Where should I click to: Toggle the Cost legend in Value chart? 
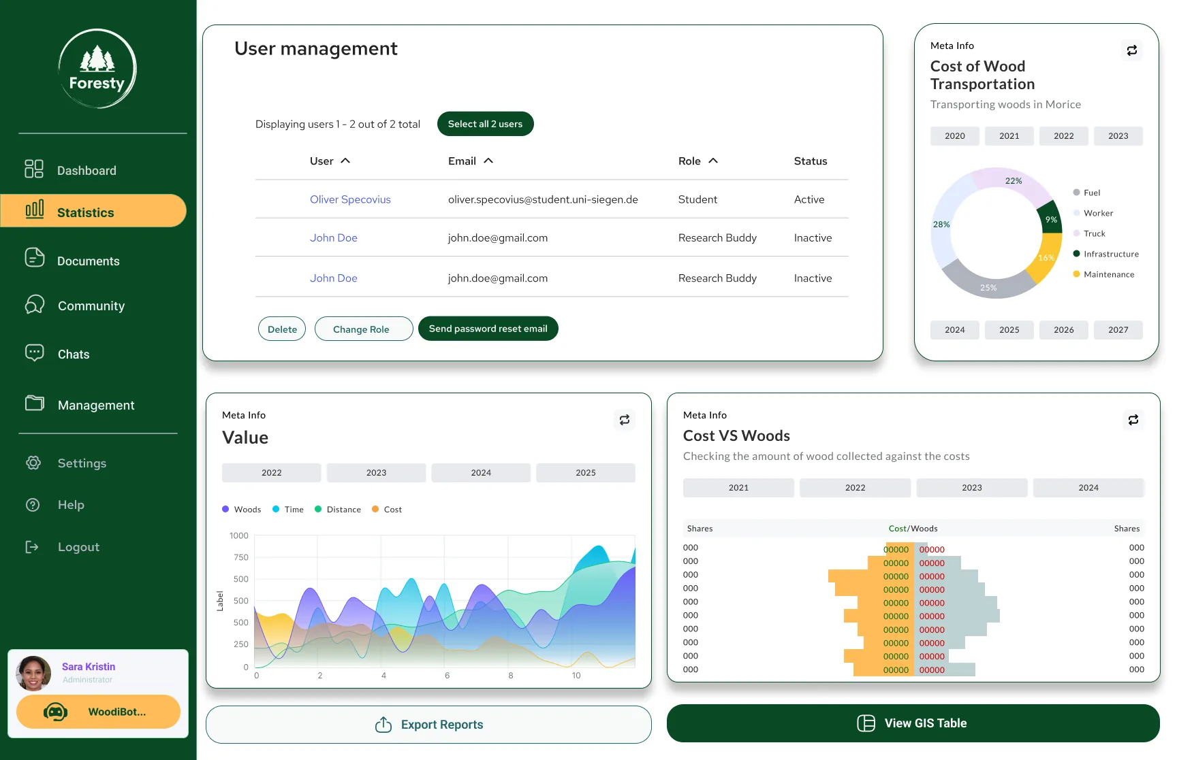pyautogui.click(x=387, y=510)
